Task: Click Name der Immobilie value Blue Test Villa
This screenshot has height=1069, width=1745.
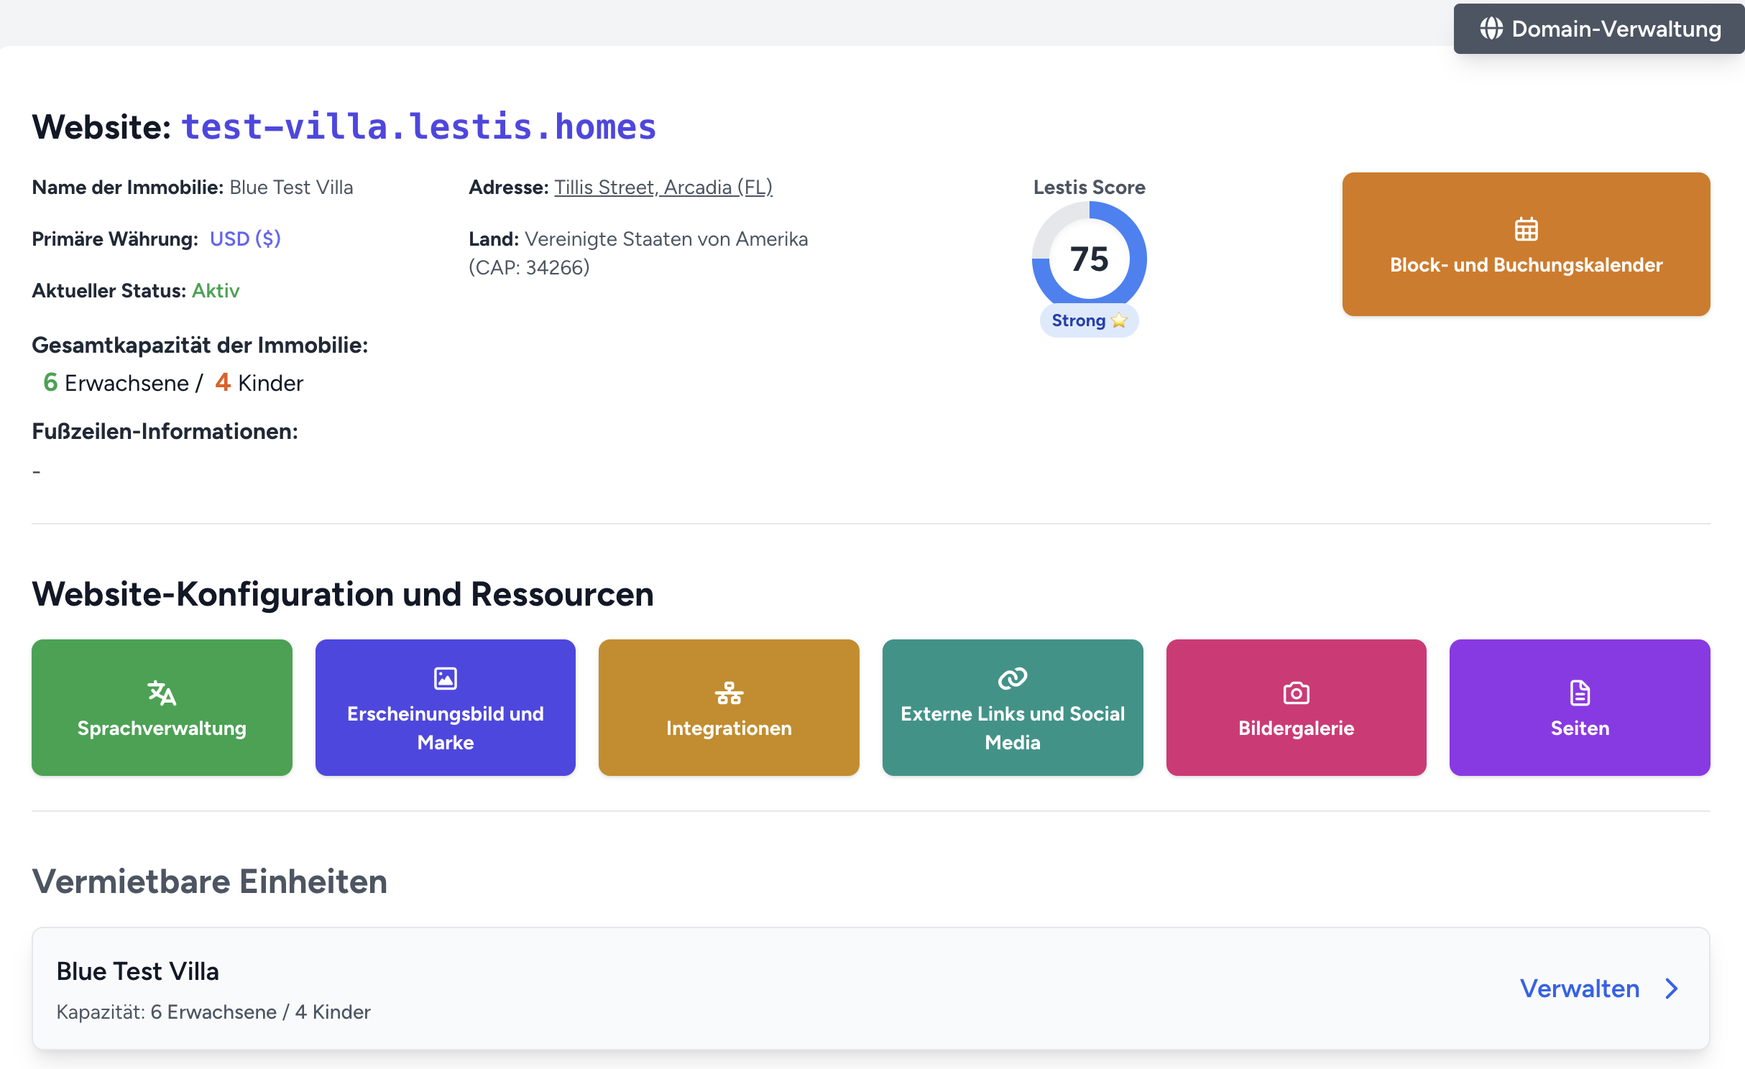Action: point(291,187)
